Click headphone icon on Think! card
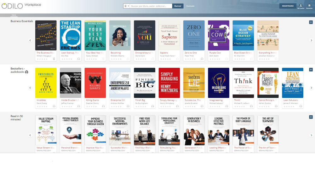The height and width of the screenshot is (178, 315). coord(251,106)
